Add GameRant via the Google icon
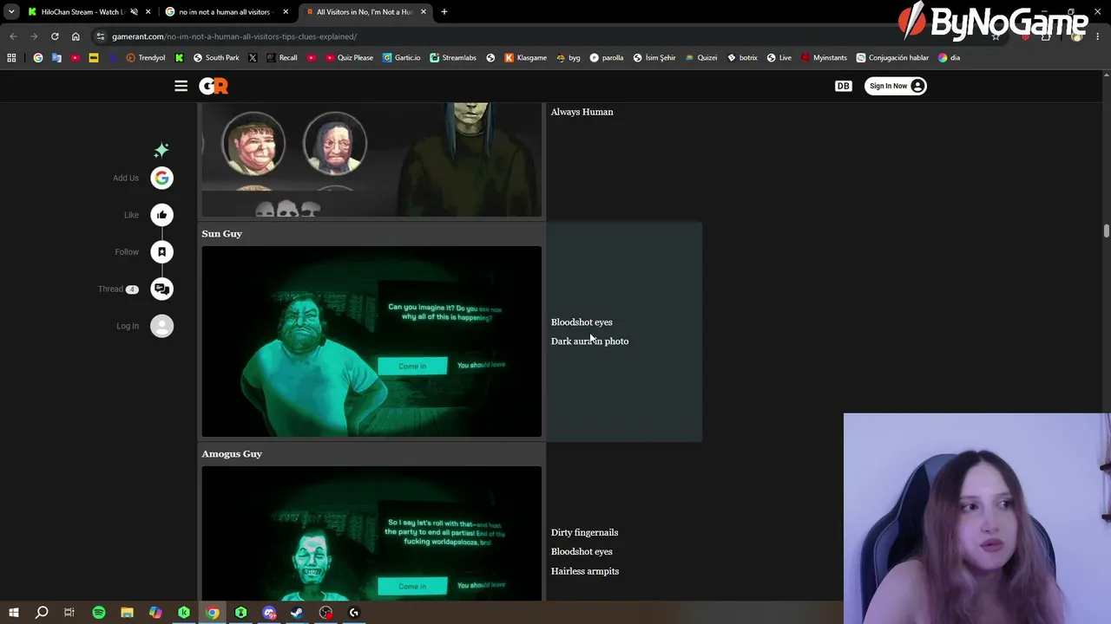The height and width of the screenshot is (624, 1111). 161,178
